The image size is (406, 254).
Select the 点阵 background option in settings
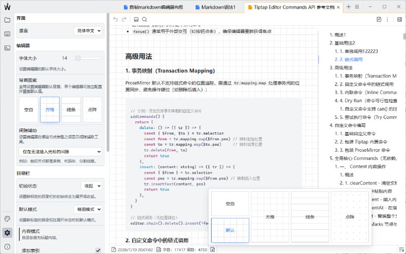[92, 110]
